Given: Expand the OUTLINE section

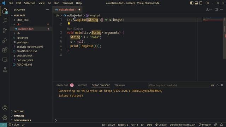Looking at the screenshot, I should pyautogui.click(x=19, y=111).
